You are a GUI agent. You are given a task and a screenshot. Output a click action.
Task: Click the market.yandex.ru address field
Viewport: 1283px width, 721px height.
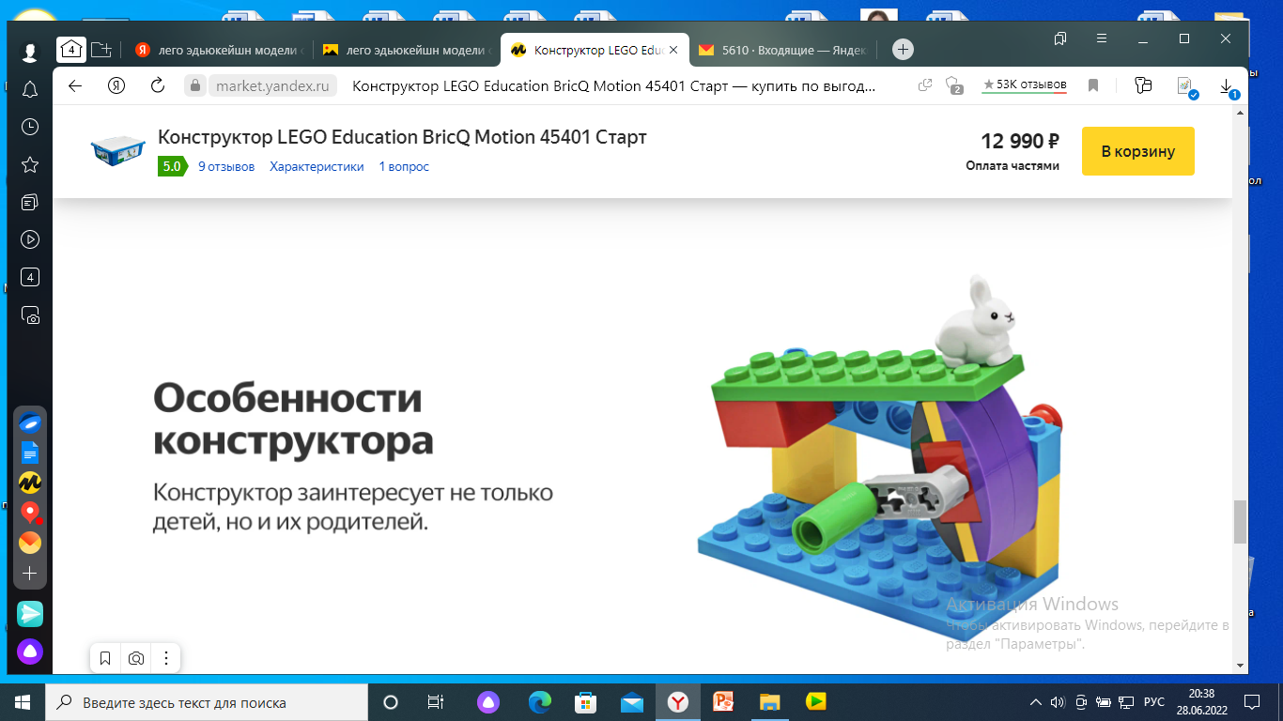(272, 85)
